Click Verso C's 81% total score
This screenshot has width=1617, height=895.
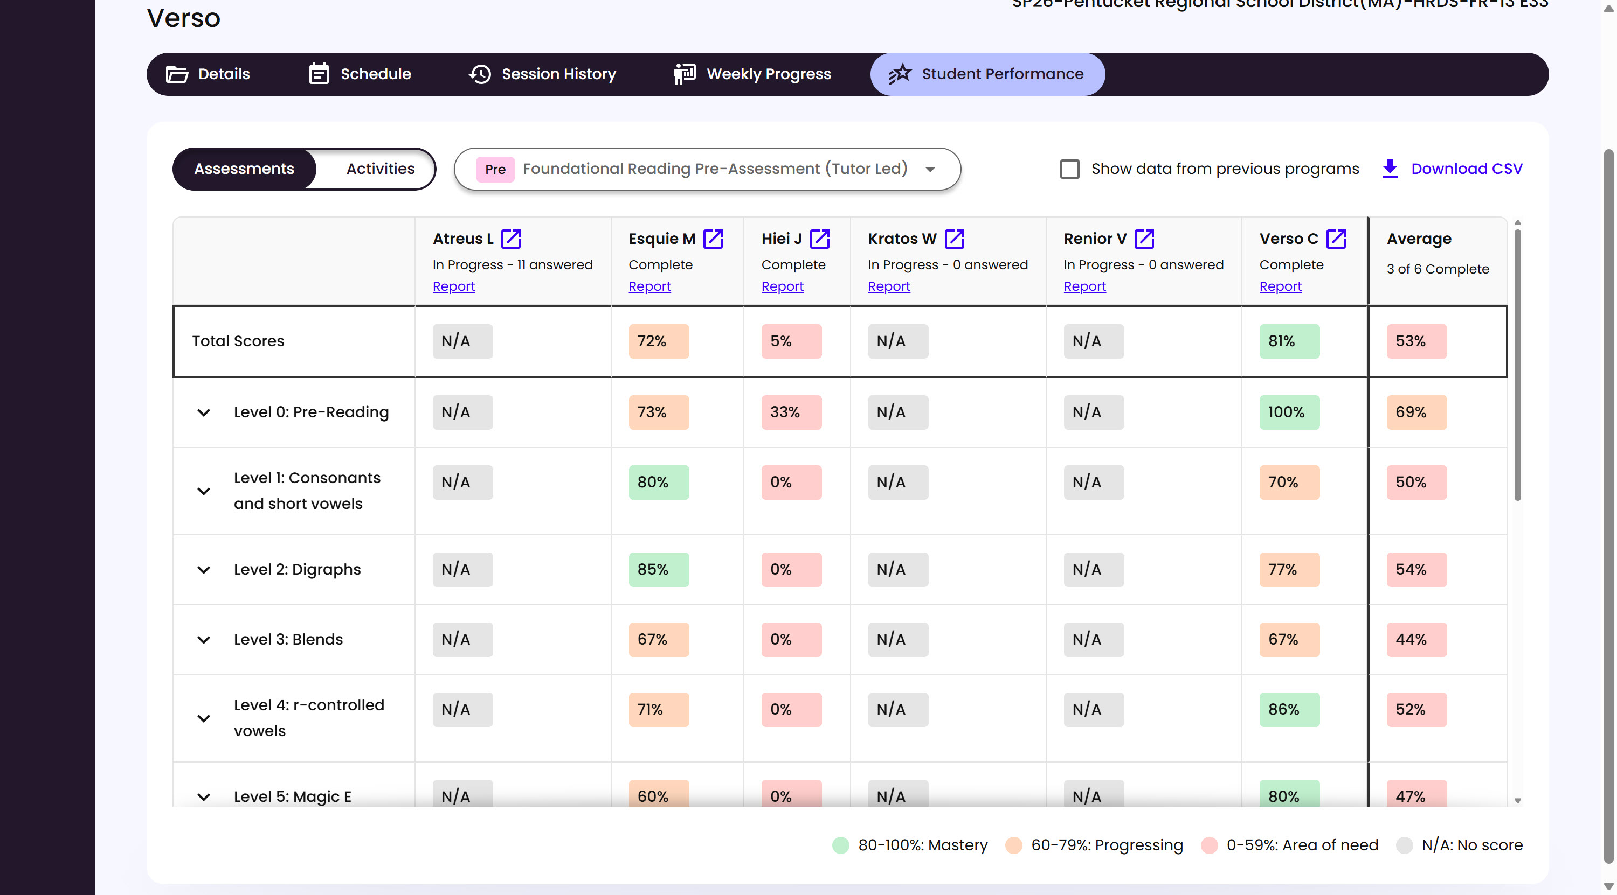[1289, 341]
